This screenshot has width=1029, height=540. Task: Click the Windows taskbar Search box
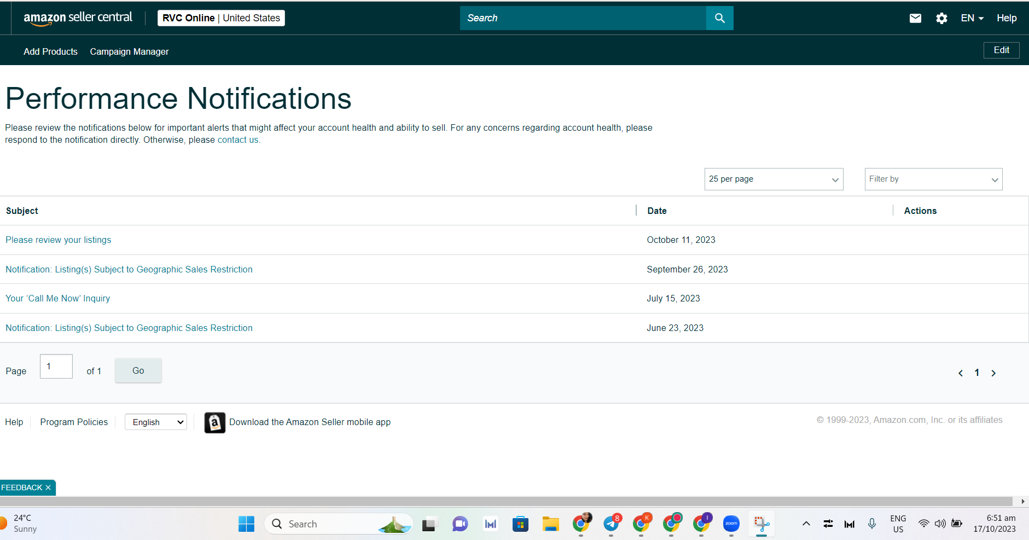tap(339, 524)
